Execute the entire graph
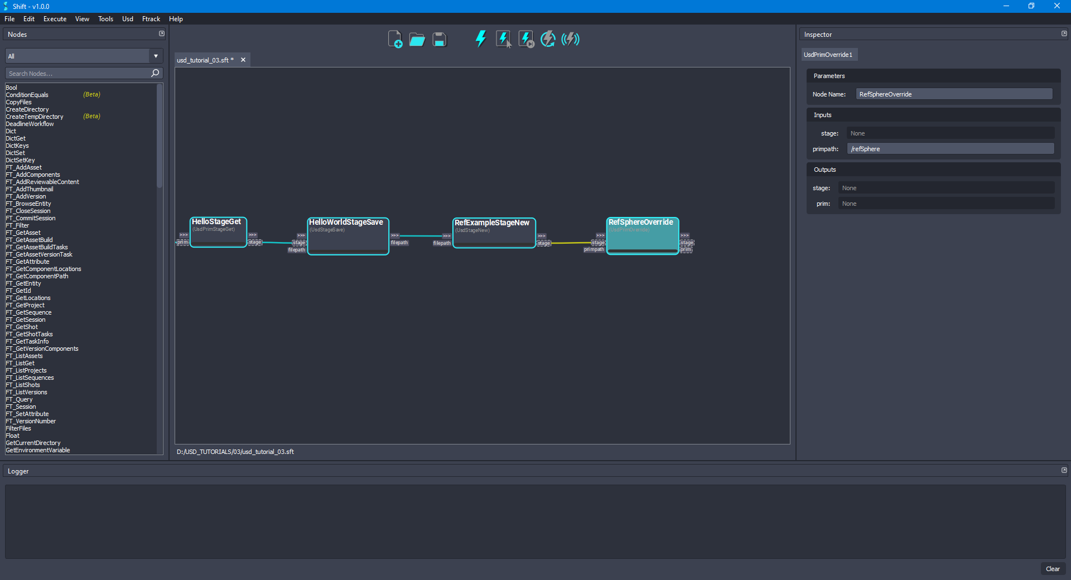 point(480,39)
